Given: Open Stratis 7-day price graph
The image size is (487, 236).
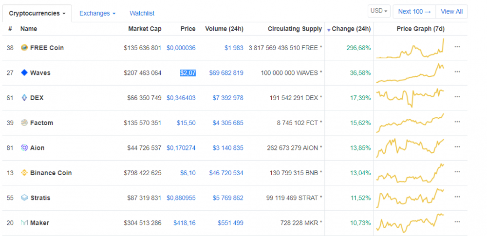Looking at the screenshot, I should [410, 198].
